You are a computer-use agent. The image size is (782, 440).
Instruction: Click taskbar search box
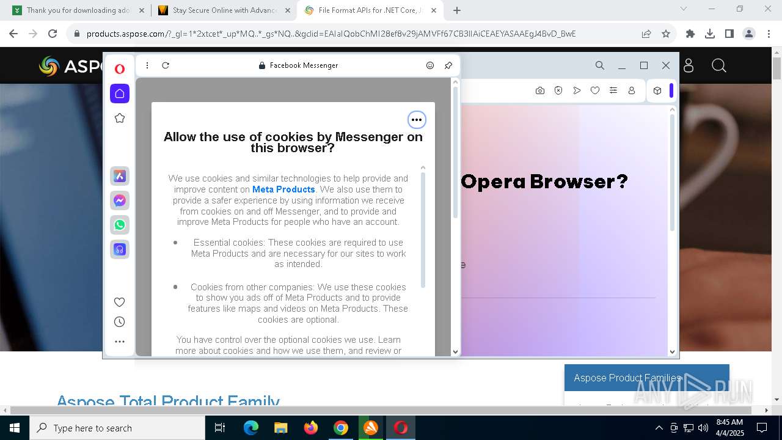coord(117,428)
